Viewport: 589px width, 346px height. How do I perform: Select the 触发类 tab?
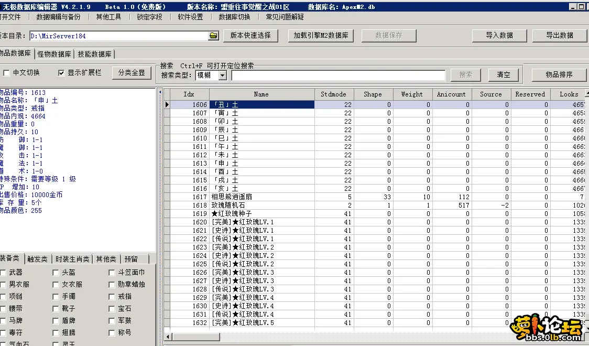(x=38, y=259)
